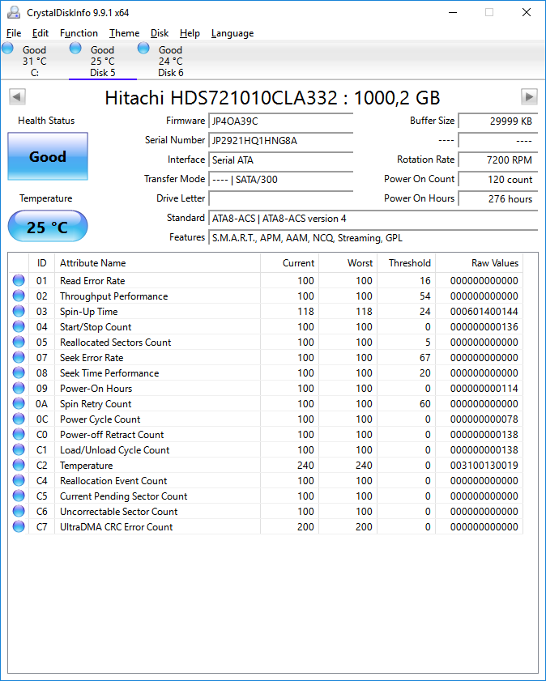The height and width of the screenshot is (681, 546).
Task: Click the Rotation Rate value 7200 RPM
Action: click(x=498, y=160)
